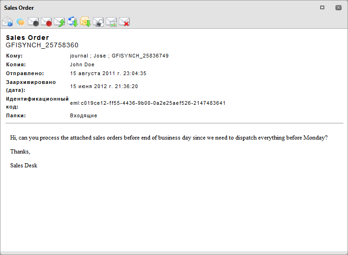Viewport: 348px width, 255px height.
Task: Open the conversation speech bubbles icon
Action: [x=20, y=22]
